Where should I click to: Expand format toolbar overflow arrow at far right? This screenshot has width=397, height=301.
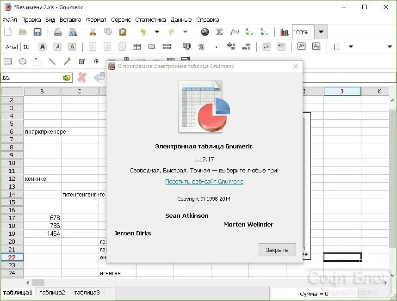[x=390, y=47]
